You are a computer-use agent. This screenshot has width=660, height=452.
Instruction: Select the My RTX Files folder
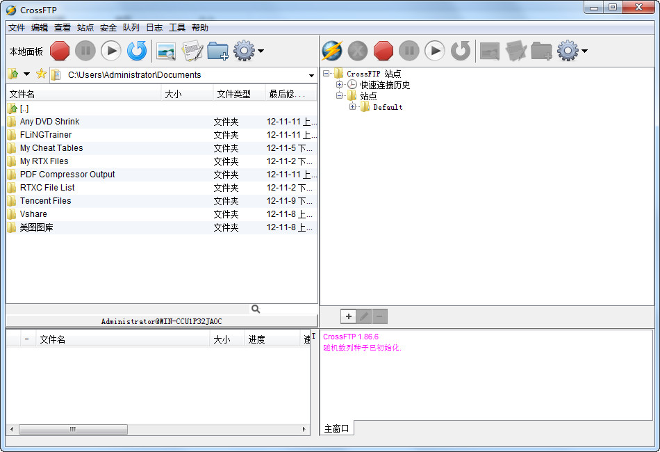click(162, 161)
